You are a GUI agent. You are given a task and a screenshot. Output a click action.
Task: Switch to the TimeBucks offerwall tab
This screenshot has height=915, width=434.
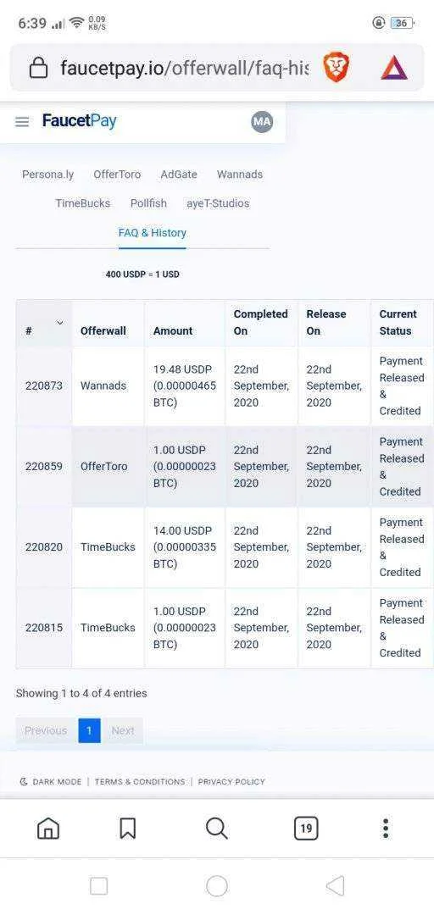[x=83, y=203]
